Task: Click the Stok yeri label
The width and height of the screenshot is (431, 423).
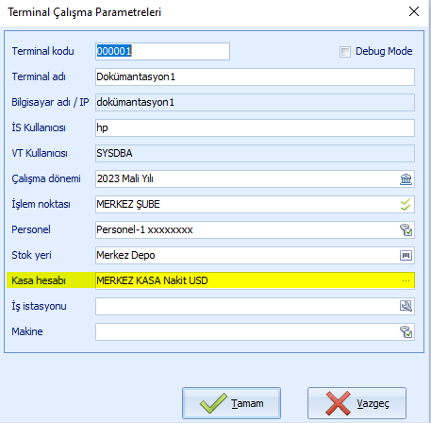Action: (31, 255)
